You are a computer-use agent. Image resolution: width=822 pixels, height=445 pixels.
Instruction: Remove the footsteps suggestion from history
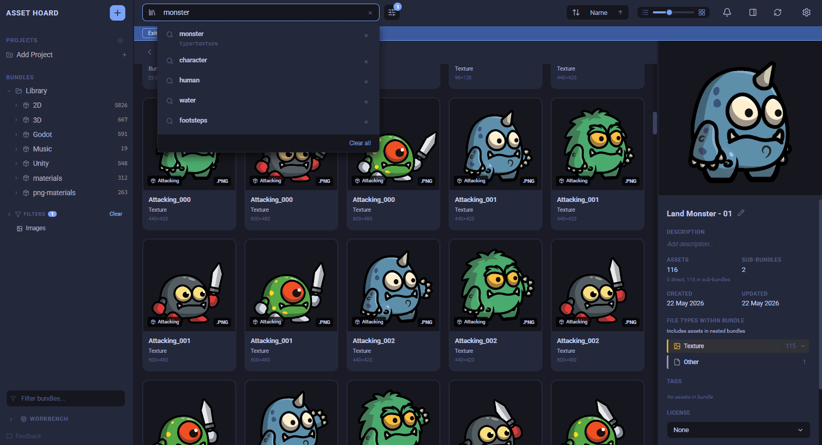[x=366, y=122]
